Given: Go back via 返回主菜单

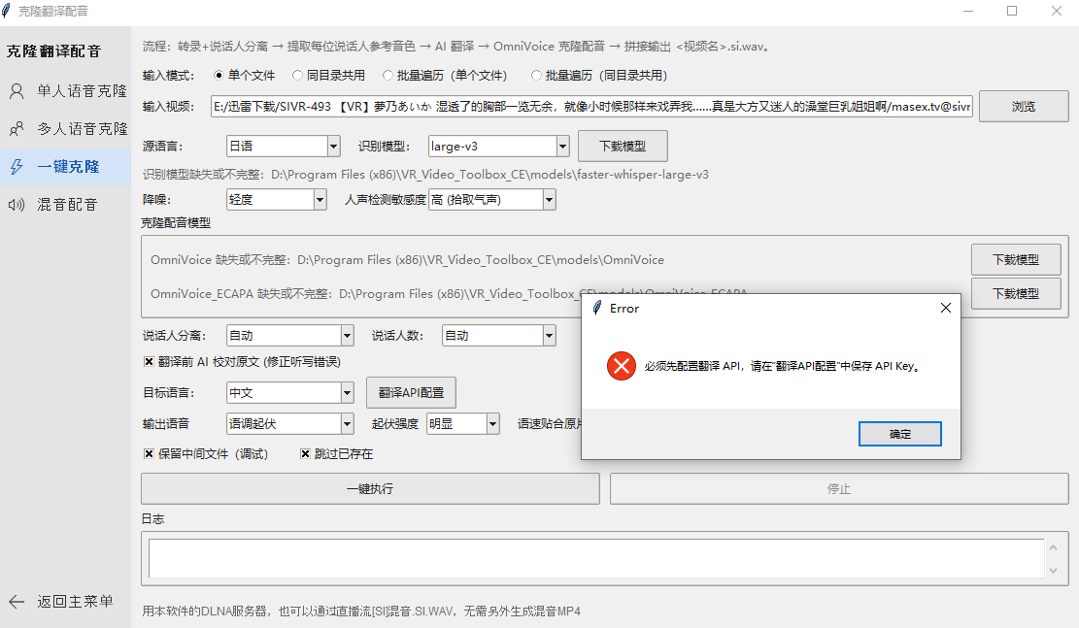Looking at the screenshot, I should 65,602.
